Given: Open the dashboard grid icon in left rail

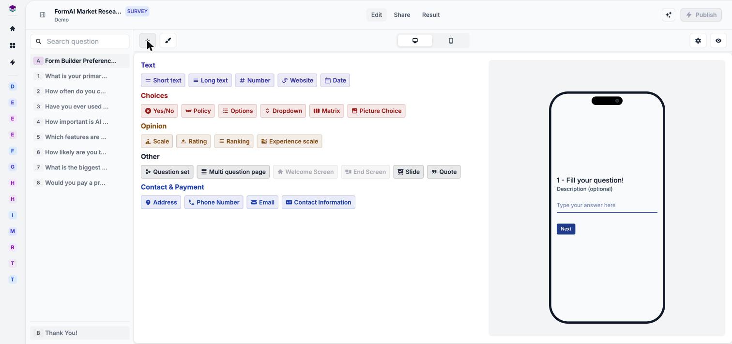Looking at the screenshot, I should tap(13, 45).
